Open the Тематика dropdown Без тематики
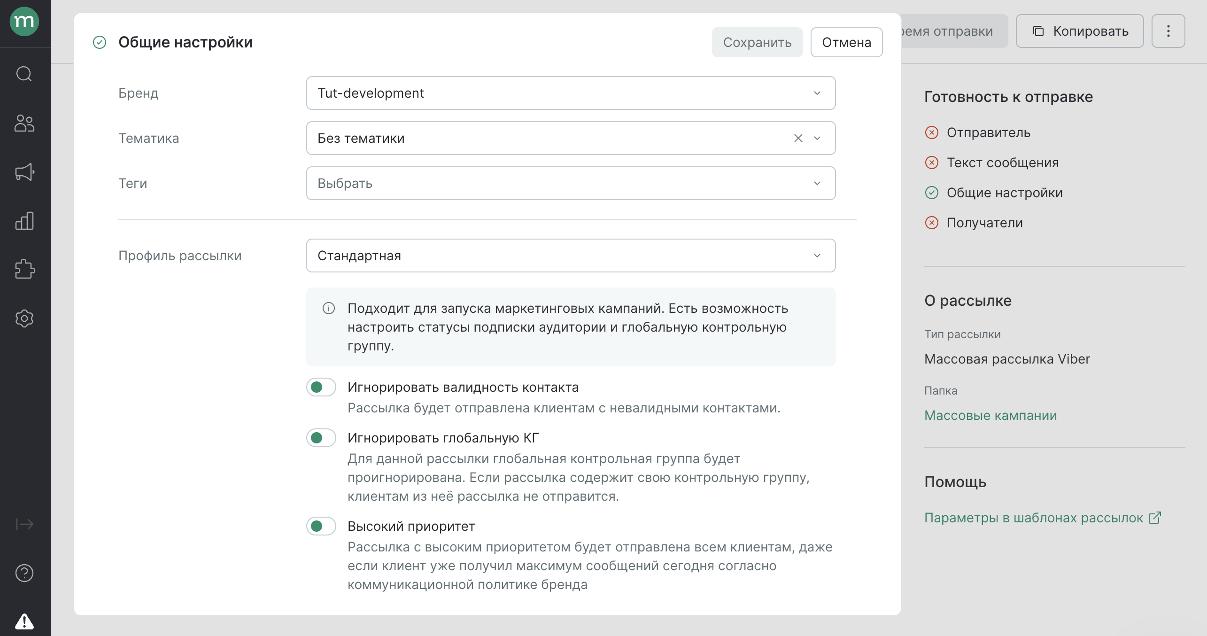 coord(571,138)
